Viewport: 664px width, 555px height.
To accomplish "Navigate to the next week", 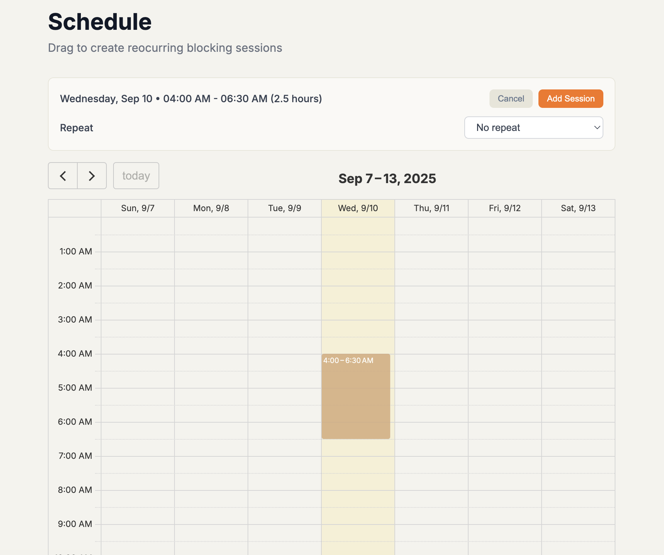I will point(92,176).
